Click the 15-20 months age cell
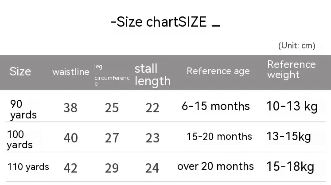The image size is (331, 185). pos(219,137)
